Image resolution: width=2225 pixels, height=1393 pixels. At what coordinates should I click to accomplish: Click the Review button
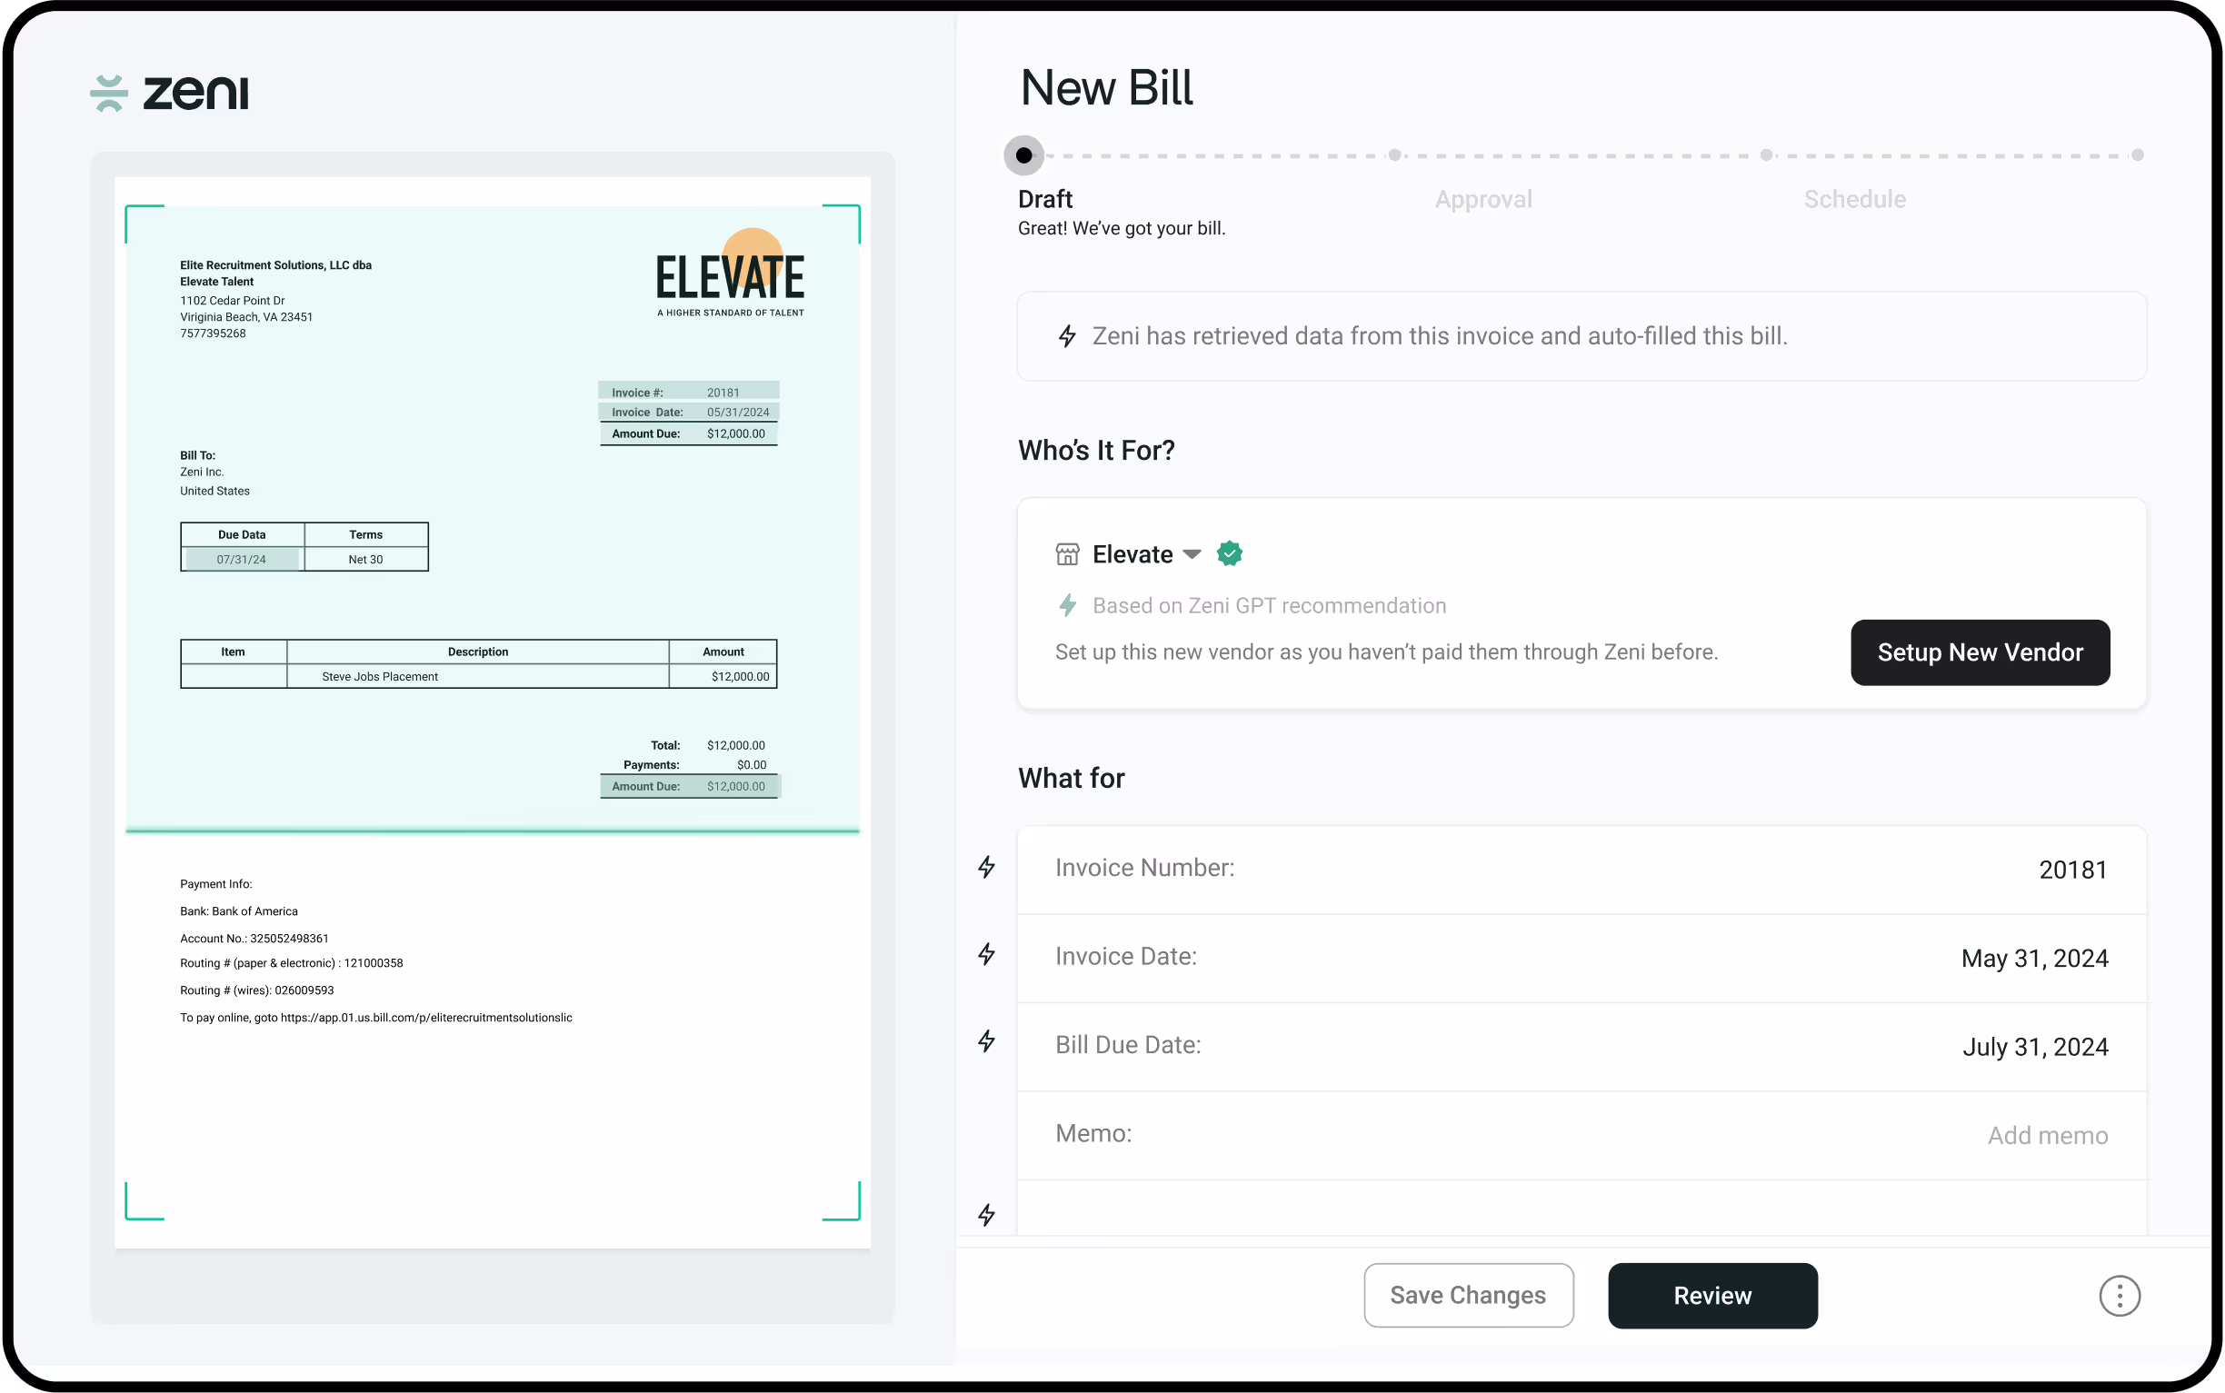pos(1711,1296)
